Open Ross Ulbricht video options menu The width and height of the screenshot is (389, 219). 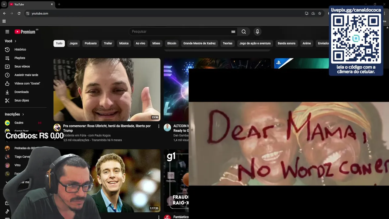pos(159,126)
